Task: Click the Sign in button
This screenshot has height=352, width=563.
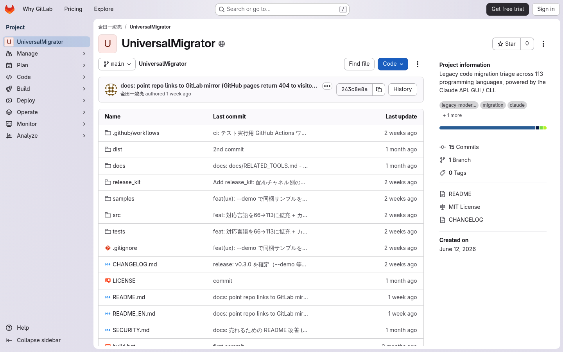Action: pyautogui.click(x=546, y=9)
